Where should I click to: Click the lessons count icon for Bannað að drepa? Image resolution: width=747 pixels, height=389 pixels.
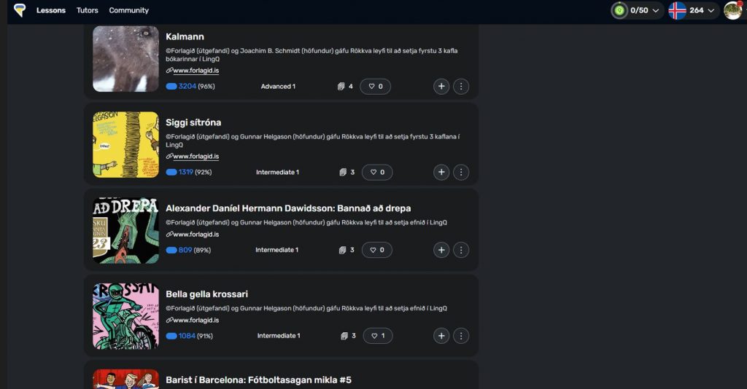(343, 250)
